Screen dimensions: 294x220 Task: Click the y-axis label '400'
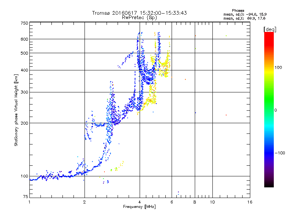[24, 70]
